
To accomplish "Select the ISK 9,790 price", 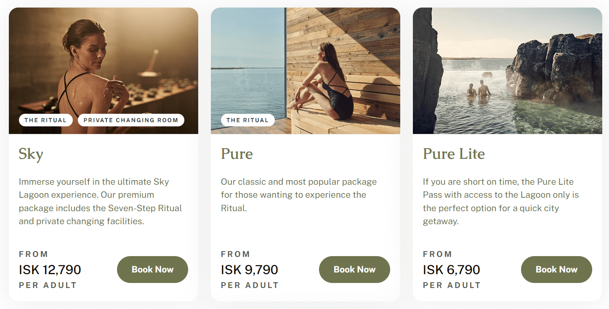I will [x=250, y=270].
